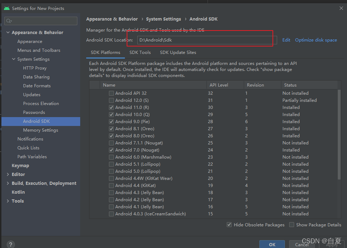The width and height of the screenshot is (347, 248).
Task: Click System Settings in the breadcrumb
Action: [x=164, y=19]
